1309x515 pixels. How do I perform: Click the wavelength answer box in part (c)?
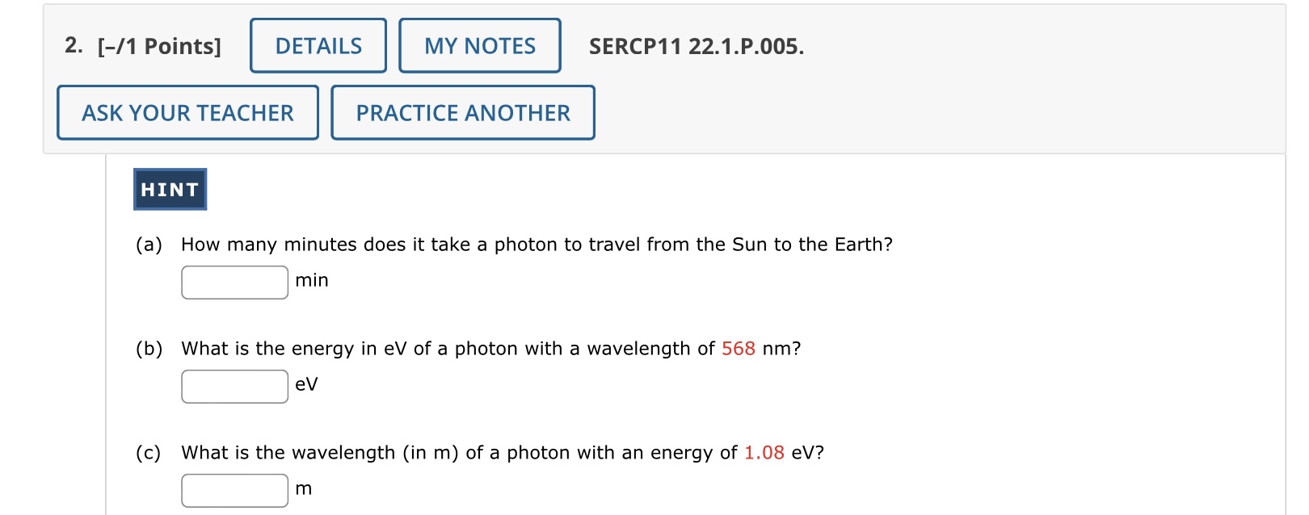click(x=234, y=489)
